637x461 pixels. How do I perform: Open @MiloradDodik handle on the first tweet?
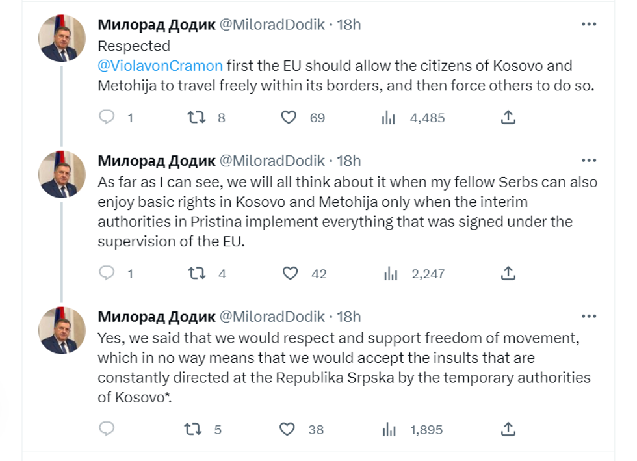pyautogui.click(x=272, y=25)
